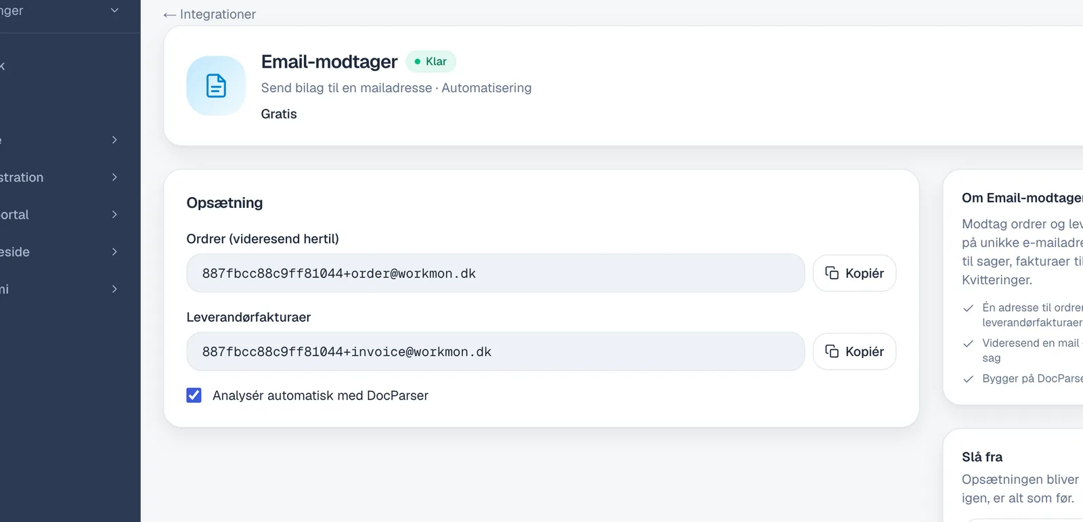1083x522 pixels.
Task: Click the 'Om Email-modtager' heading
Action: pyautogui.click(x=1022, y=198)
